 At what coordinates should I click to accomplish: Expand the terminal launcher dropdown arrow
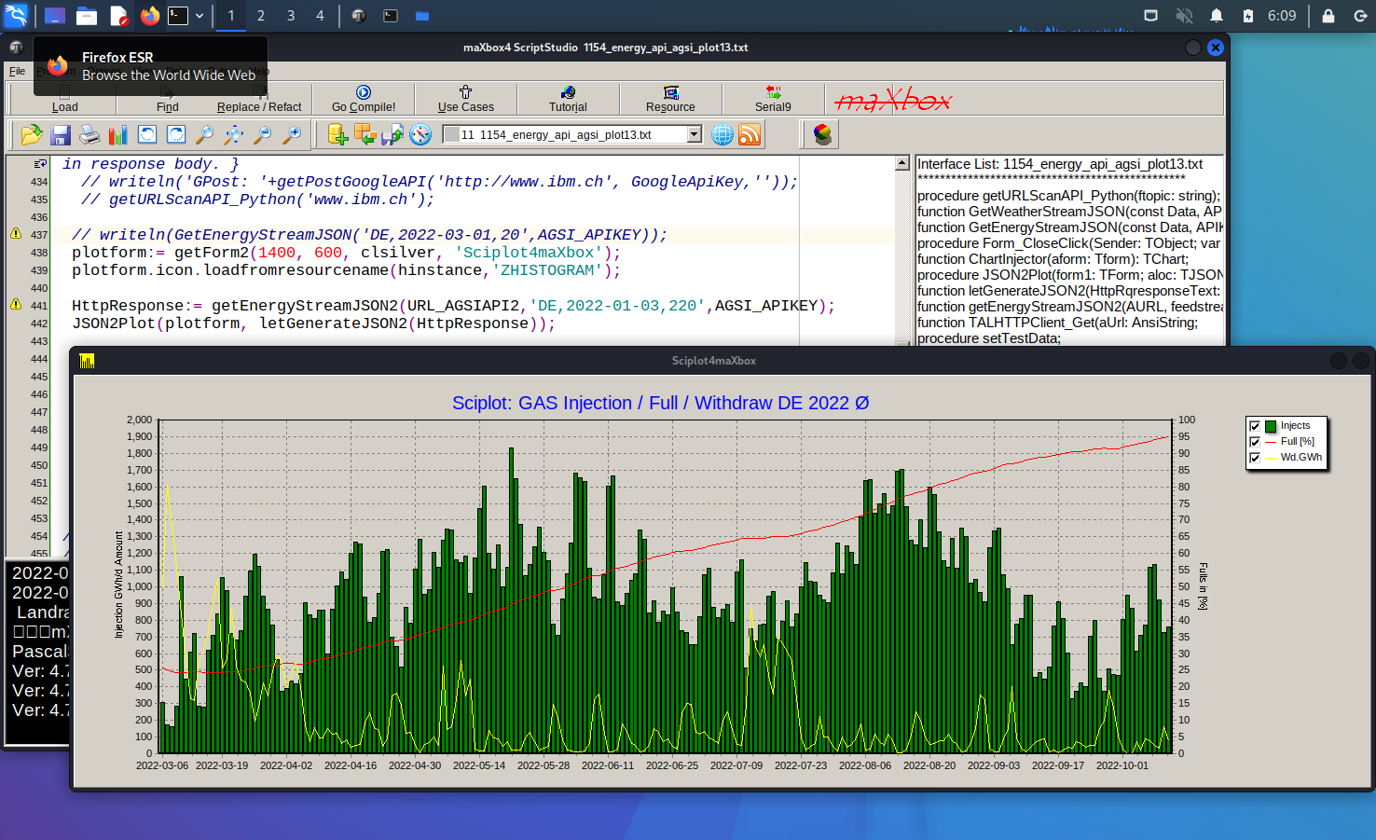pos(199,16)
